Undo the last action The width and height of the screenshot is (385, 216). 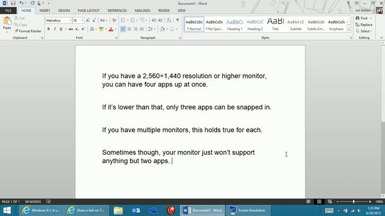[x=22, y=3]
